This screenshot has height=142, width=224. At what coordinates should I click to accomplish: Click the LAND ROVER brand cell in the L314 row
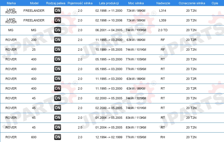click(11, 11)
